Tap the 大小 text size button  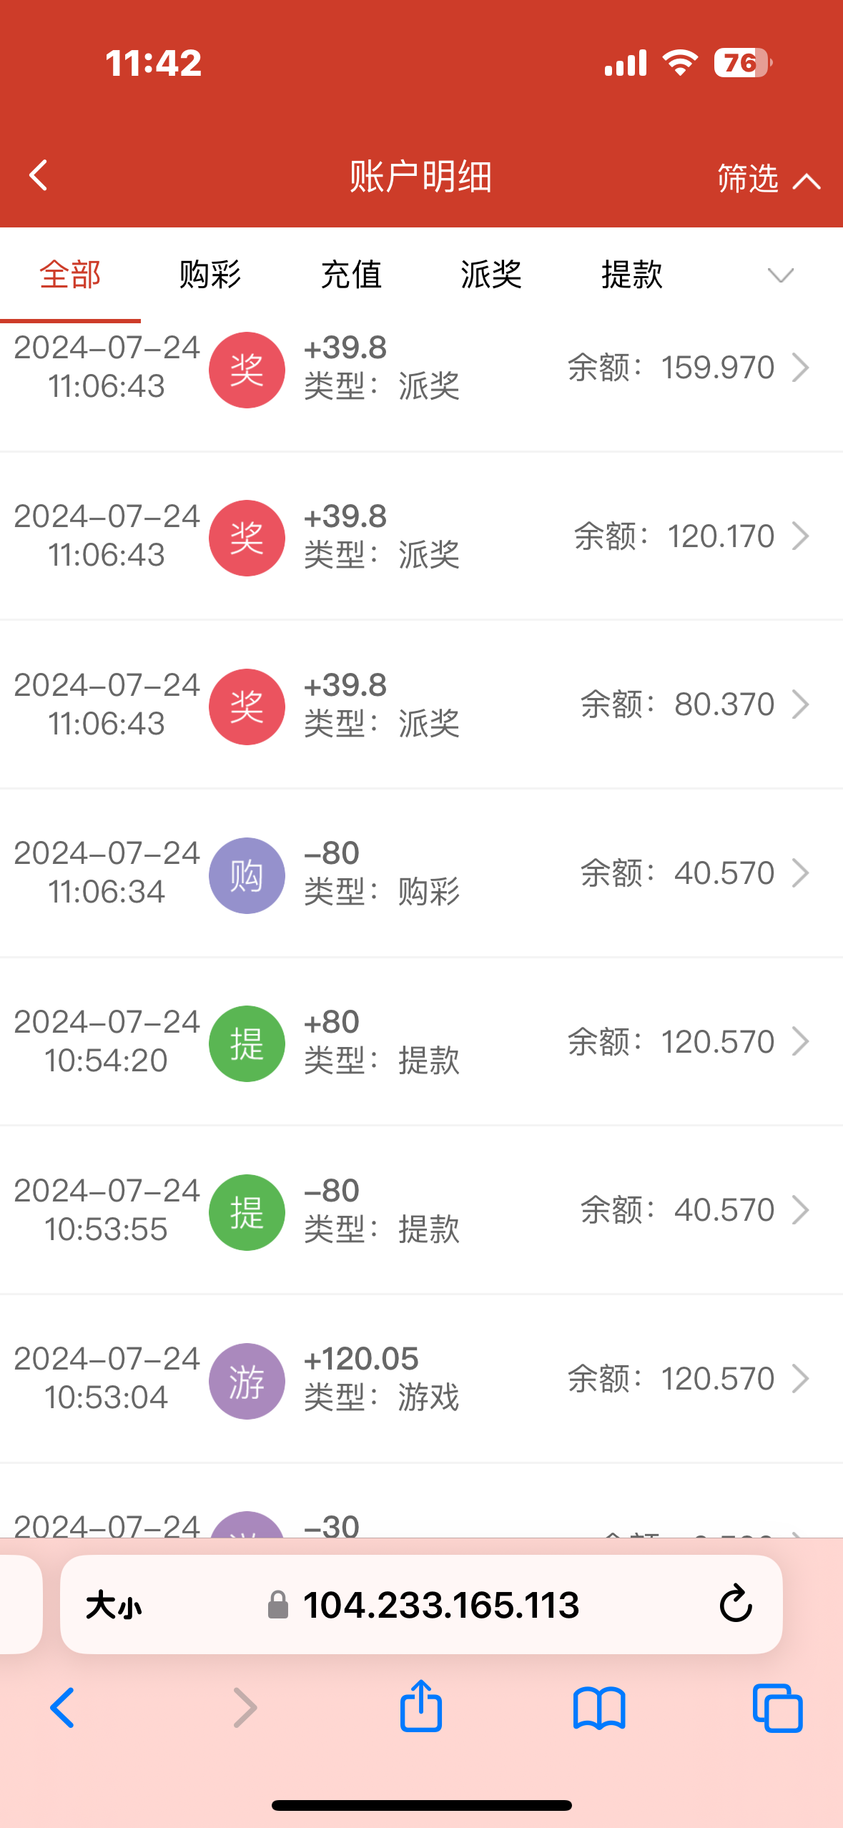pyautogui.click(x=114, y=1605)
